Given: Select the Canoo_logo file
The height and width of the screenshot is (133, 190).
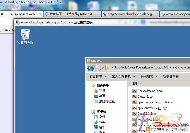Looking at the screenshot, I should click(x=145, y=97).
